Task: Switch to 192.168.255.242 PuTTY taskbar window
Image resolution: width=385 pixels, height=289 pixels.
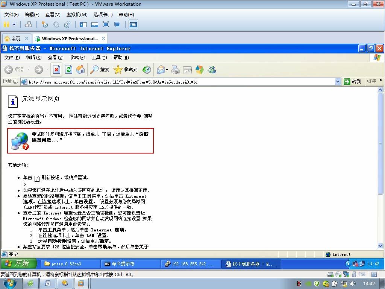Action: (x=191, y=264)
